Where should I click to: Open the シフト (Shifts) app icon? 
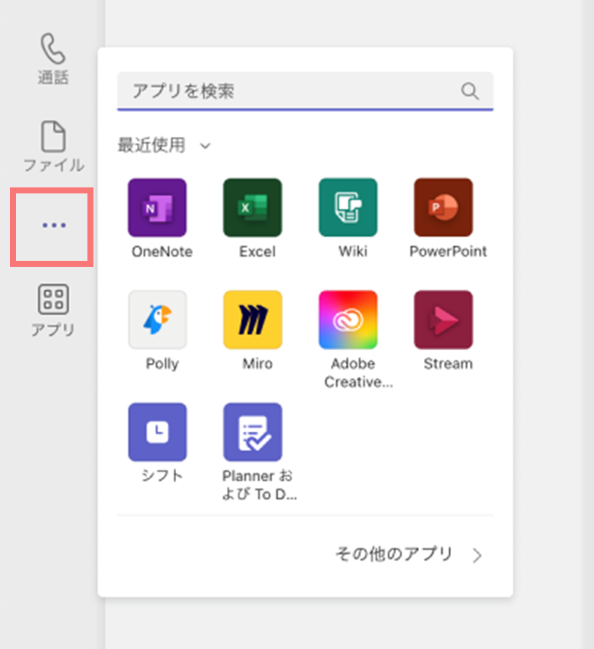[158, 432]
